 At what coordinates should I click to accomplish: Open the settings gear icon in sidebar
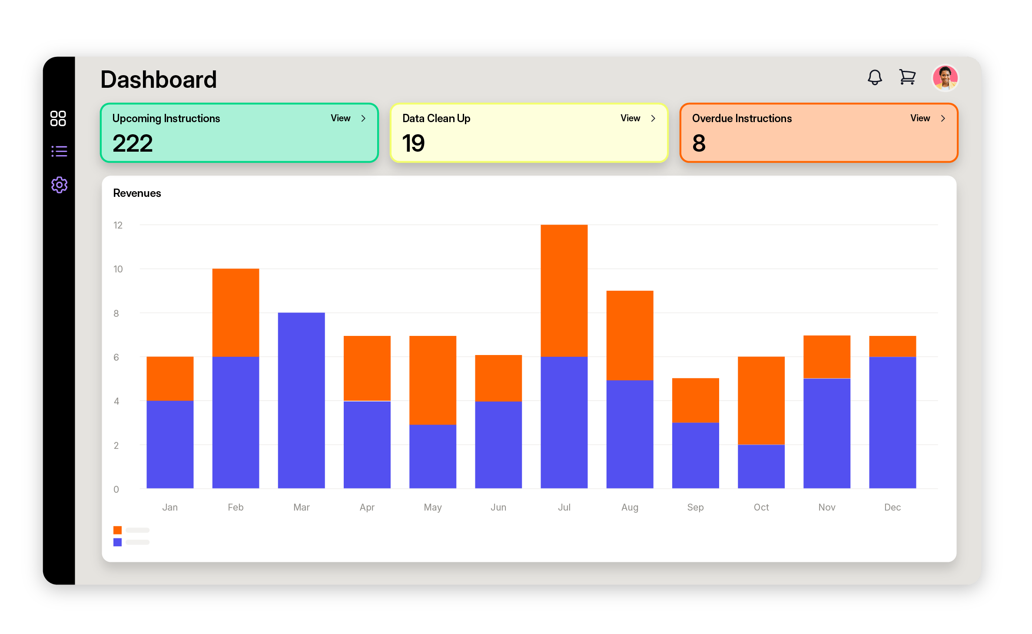tap(59, 185)
